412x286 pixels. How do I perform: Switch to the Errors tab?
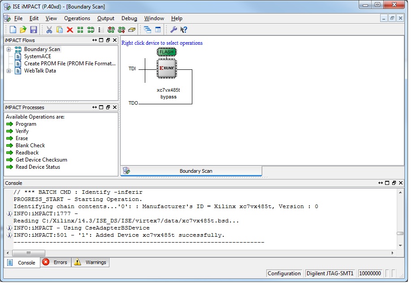55,263
